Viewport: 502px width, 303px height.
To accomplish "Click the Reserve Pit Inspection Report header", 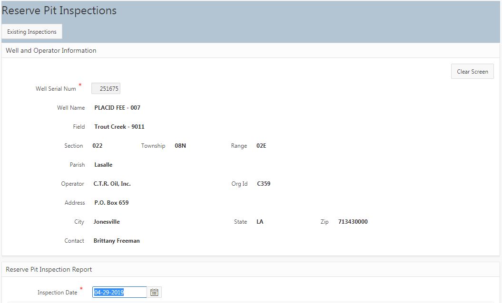I will click(x=49, y=269).
